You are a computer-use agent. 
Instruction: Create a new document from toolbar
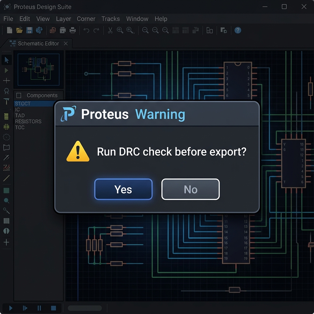tap(10, 30)
